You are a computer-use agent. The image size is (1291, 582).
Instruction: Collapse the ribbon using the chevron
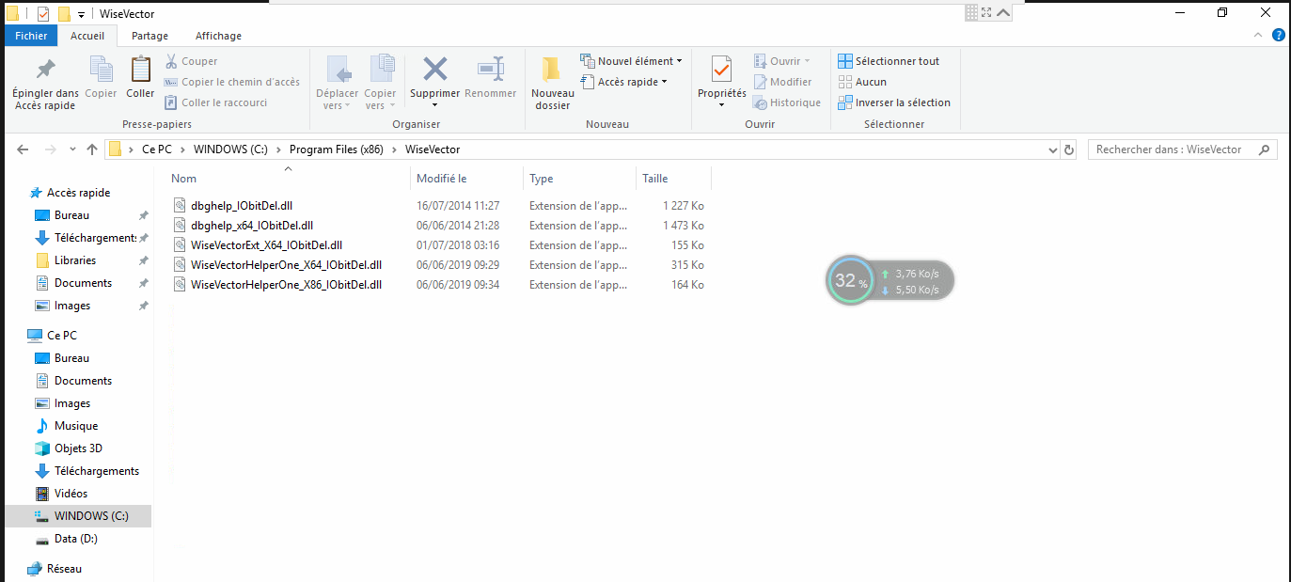pos(1260,36)
